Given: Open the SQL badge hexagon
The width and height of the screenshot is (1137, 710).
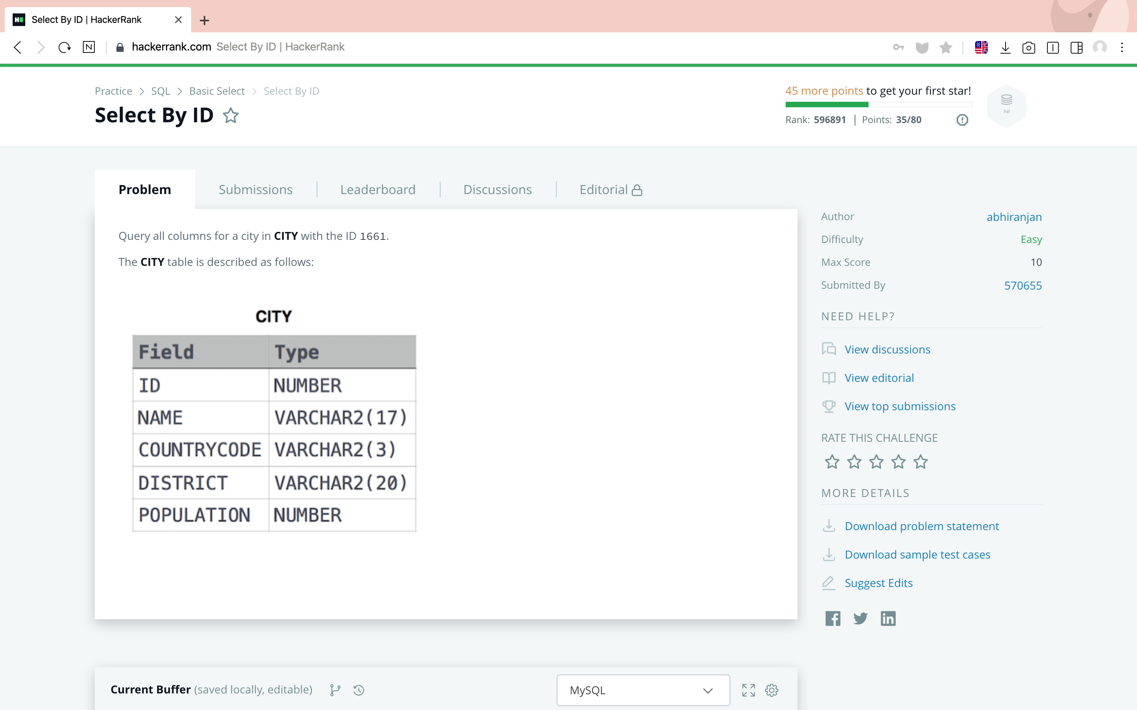Looking at the screenshot, I should click(x=1006, y=105).
